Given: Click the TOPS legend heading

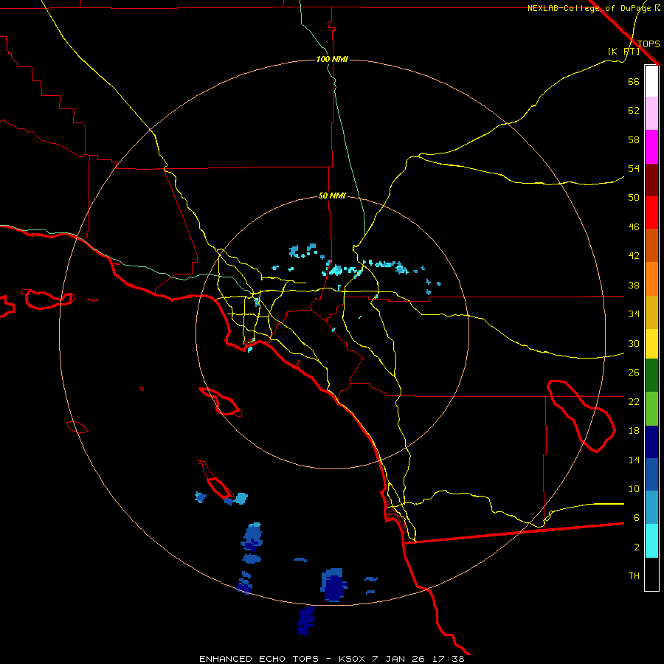Looking at the screenshot, I should (649, 44).
